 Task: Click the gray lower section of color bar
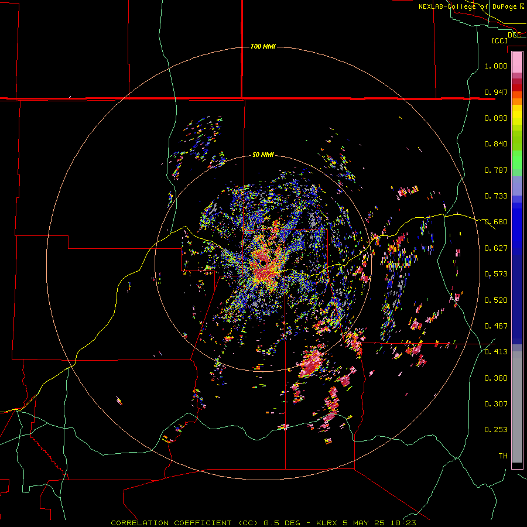pyautogui.click(x=517, y=407)
